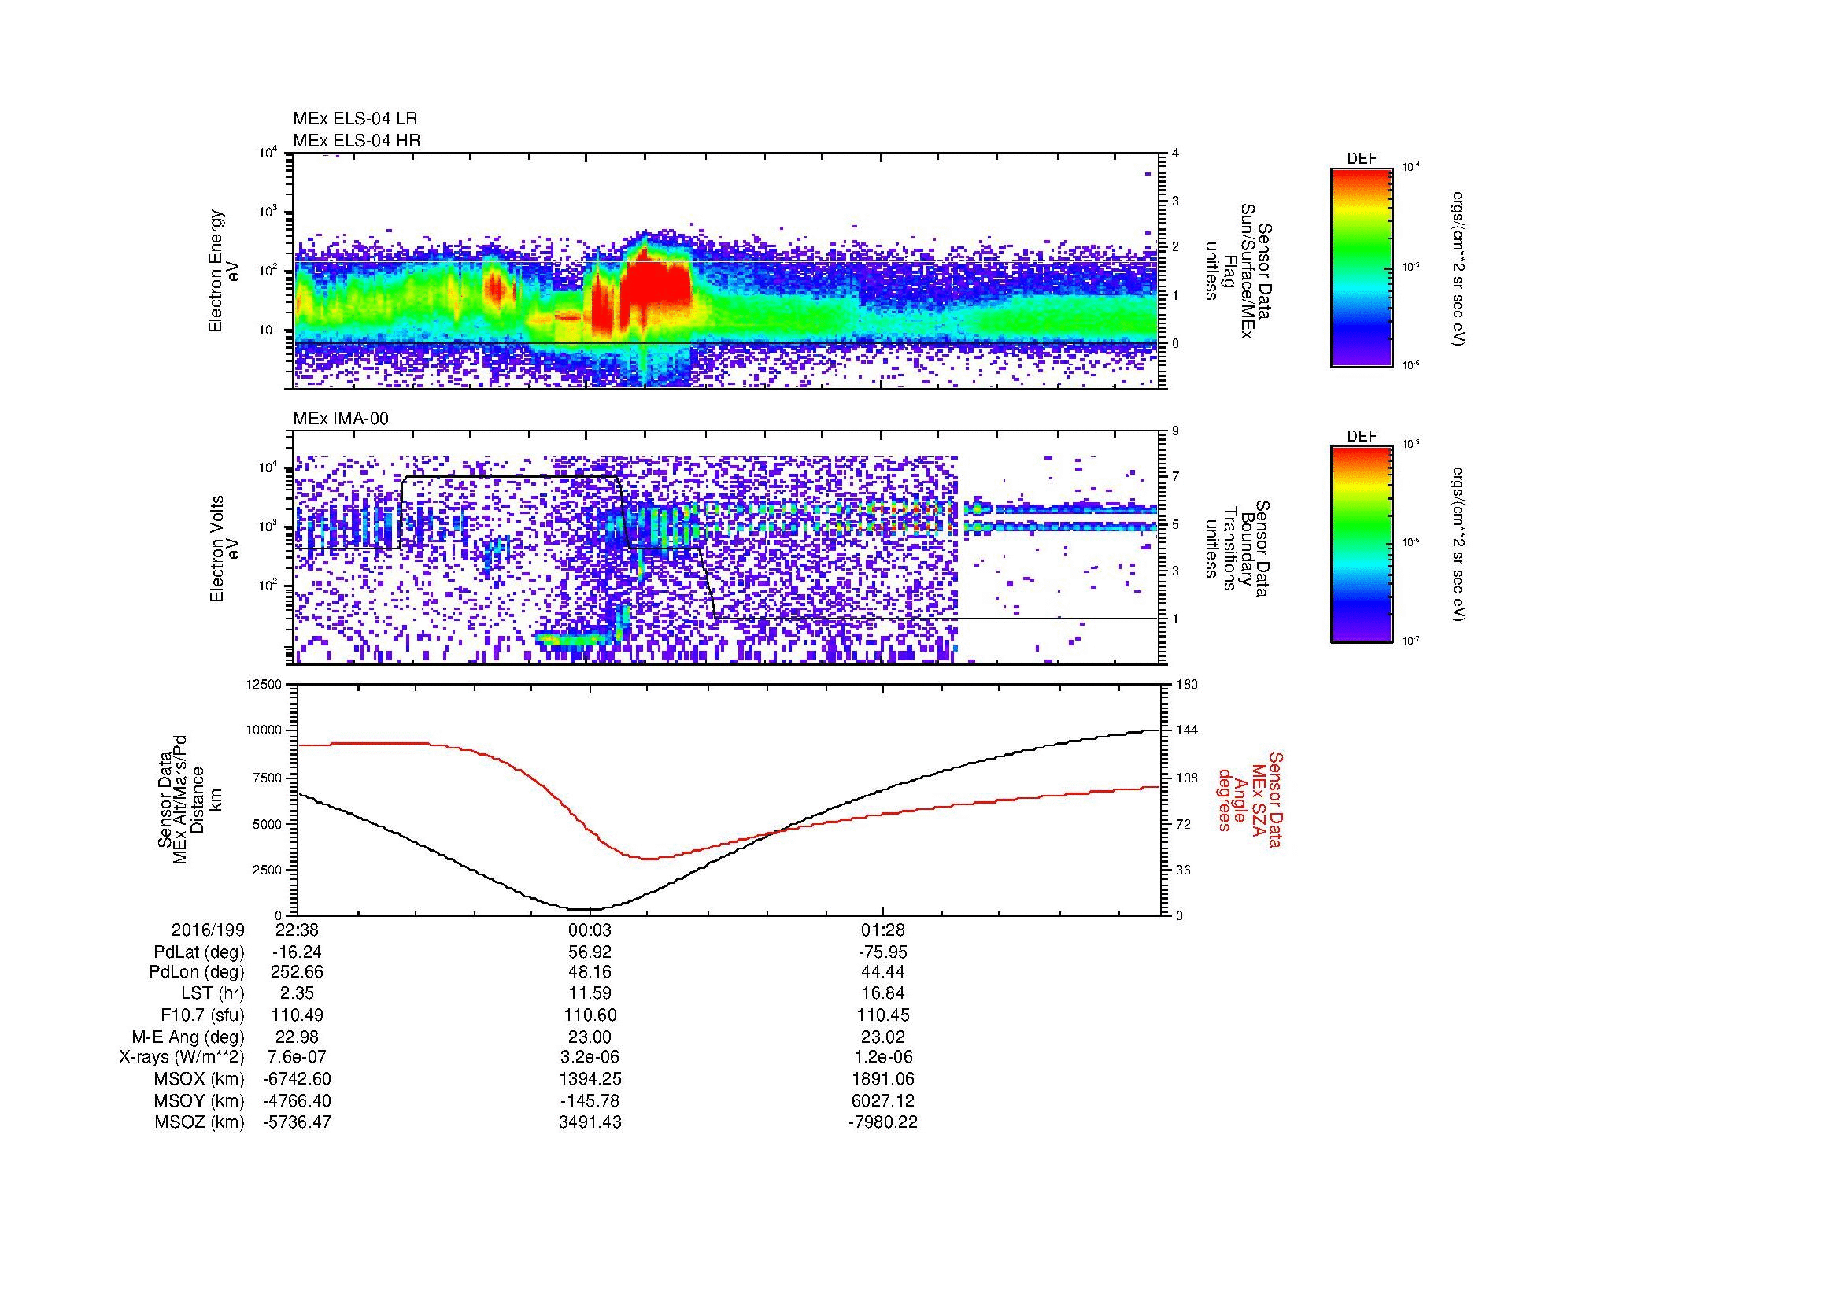The image size is (1841, 1301).
Task: Click the PdLat value '56.92'
Action: pos(590,952)
